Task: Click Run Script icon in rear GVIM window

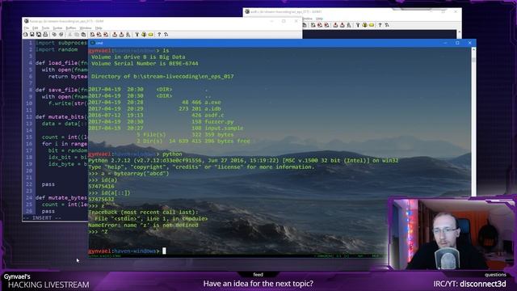Action: click(349, 25)
